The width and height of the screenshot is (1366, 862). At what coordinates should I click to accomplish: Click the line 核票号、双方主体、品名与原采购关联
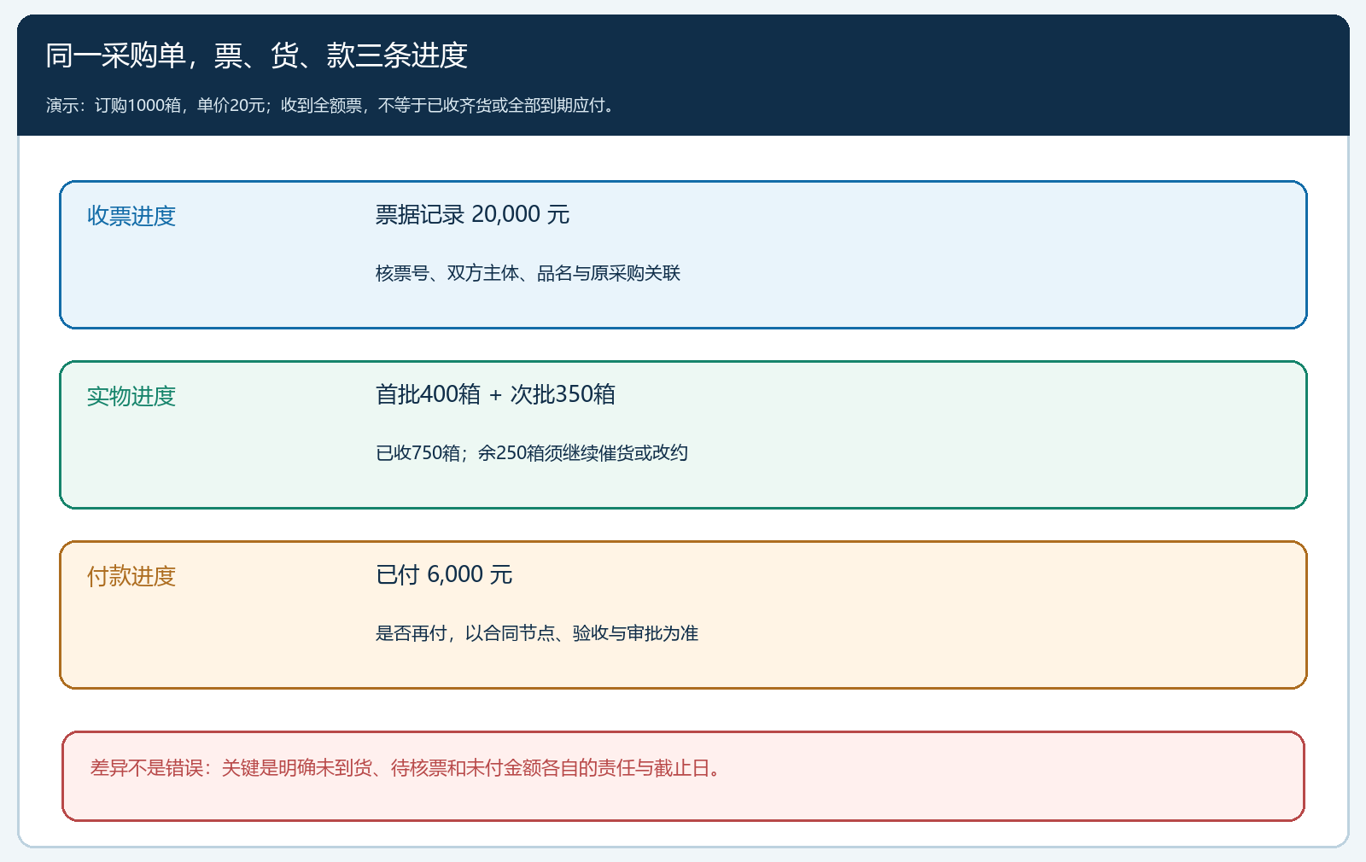528,273
